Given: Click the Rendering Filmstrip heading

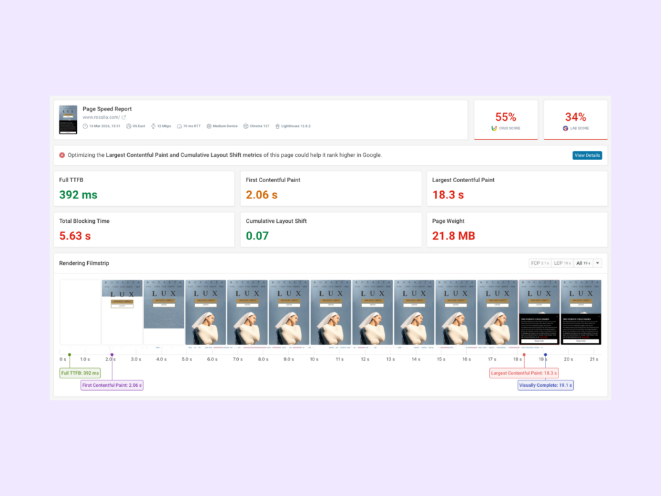Looking at the screenshot, I should (84, 263).
